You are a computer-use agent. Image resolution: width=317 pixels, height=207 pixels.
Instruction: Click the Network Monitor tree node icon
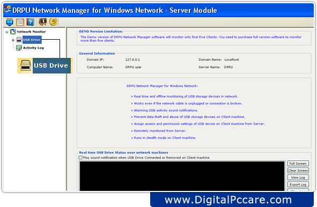[x=13, y=32]
